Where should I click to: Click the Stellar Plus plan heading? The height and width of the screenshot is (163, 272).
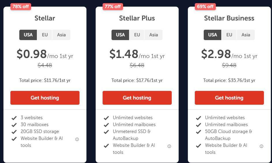[x=137, y=18]
